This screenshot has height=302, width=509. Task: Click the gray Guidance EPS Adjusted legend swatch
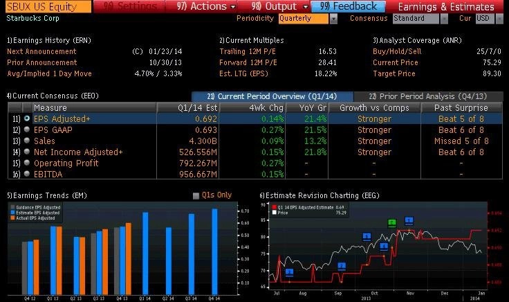12,207
